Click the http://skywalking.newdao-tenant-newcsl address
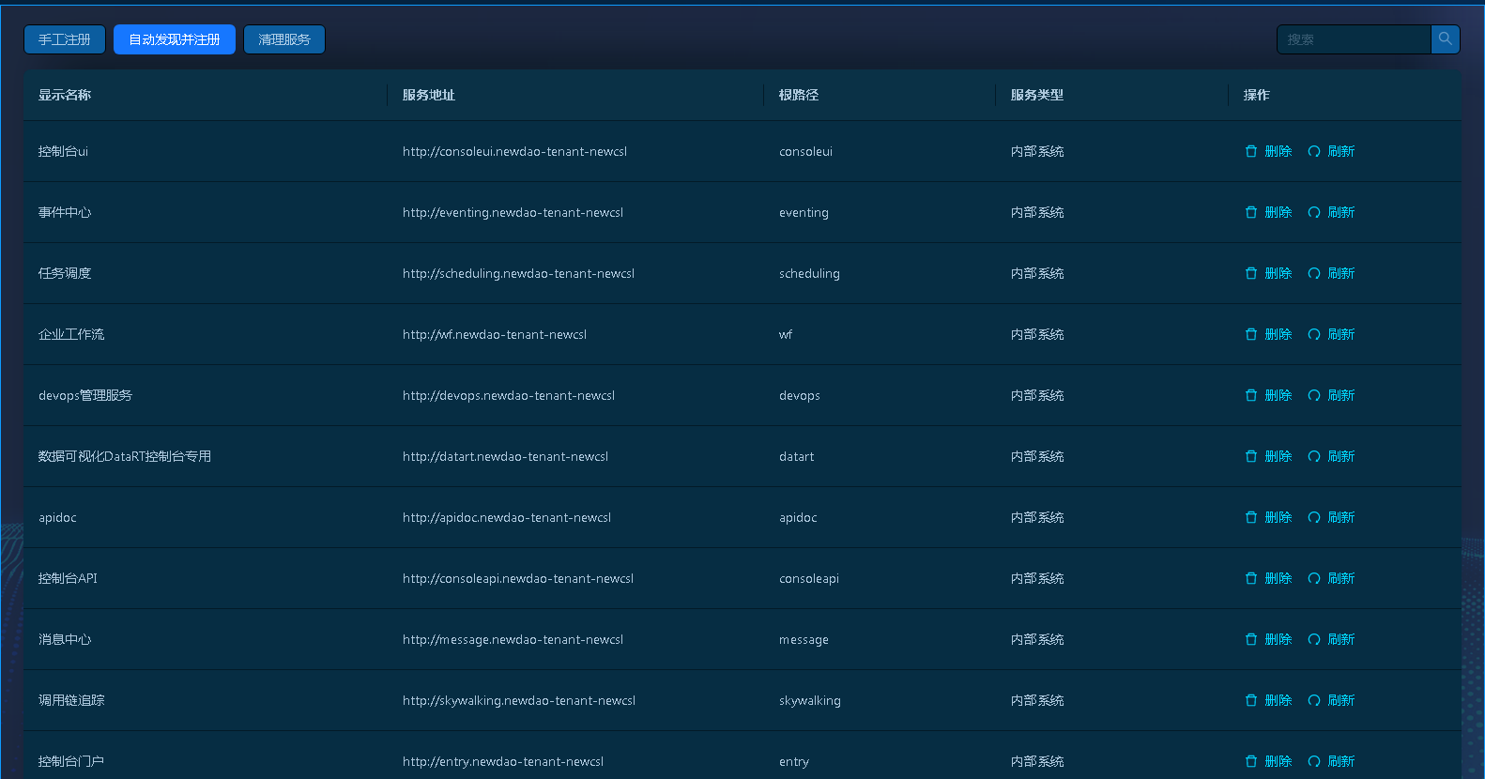1485x779 pixels. tap(519, 700)
